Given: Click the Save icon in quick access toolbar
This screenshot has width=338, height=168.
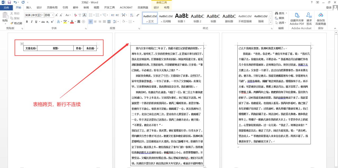Looking at the screenshot, I should (x=9, y=2).
